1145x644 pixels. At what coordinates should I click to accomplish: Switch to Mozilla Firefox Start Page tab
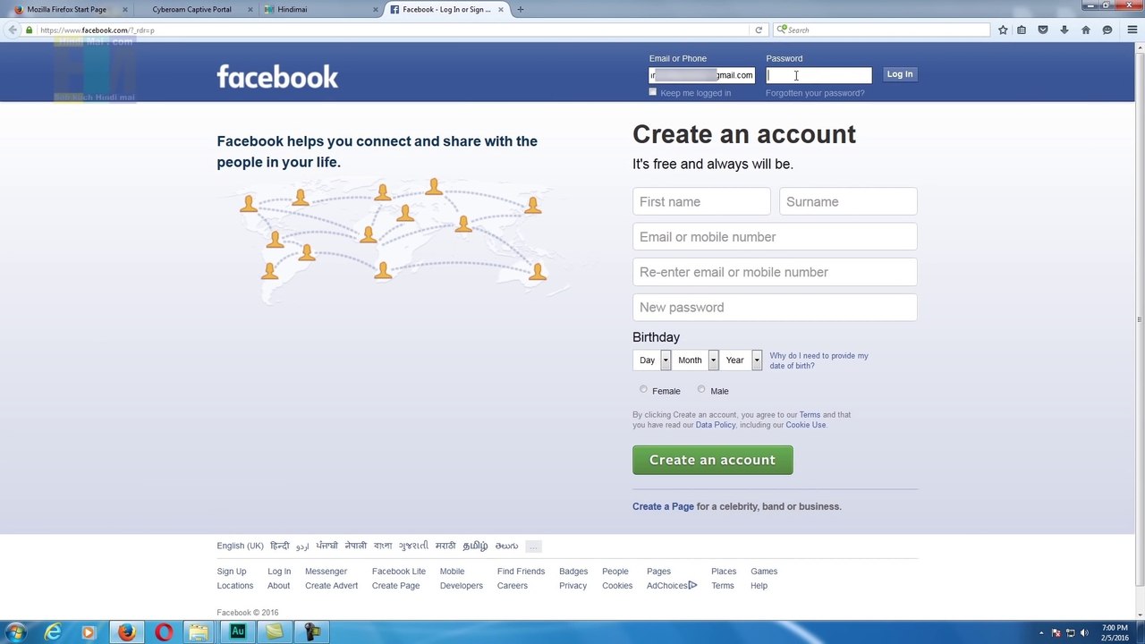pyautogui.click(x=66, y=9)
